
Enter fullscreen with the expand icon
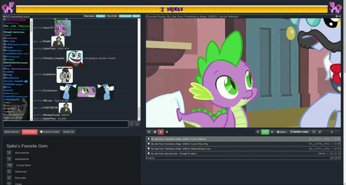[314, 132]
